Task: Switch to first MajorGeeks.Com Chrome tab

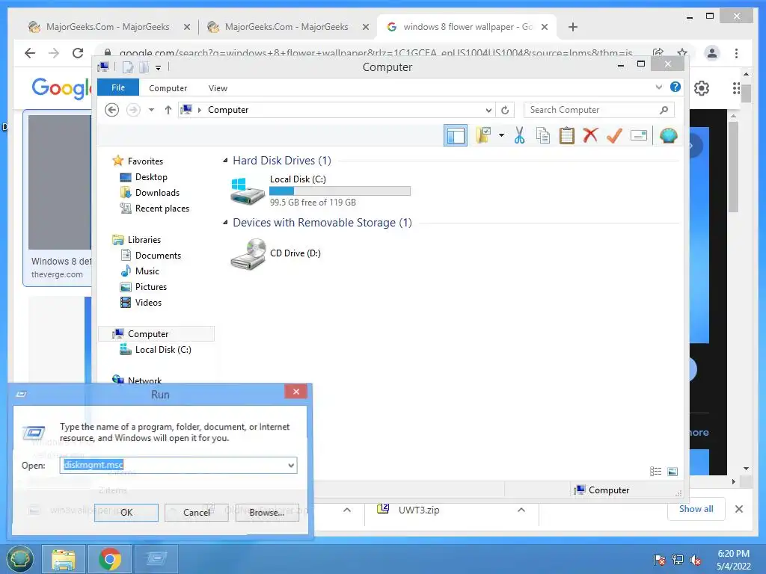Action: tap(108, 27)
